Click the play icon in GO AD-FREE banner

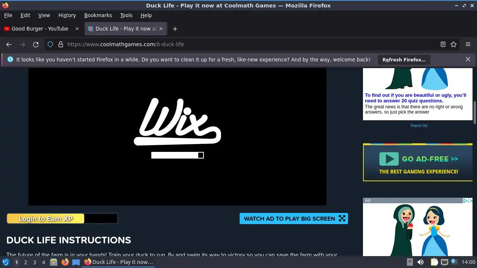[x=389, y=159]
